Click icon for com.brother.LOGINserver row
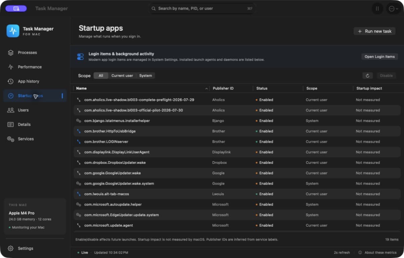Viewport: 404px width, 258px height. (79, 142)
